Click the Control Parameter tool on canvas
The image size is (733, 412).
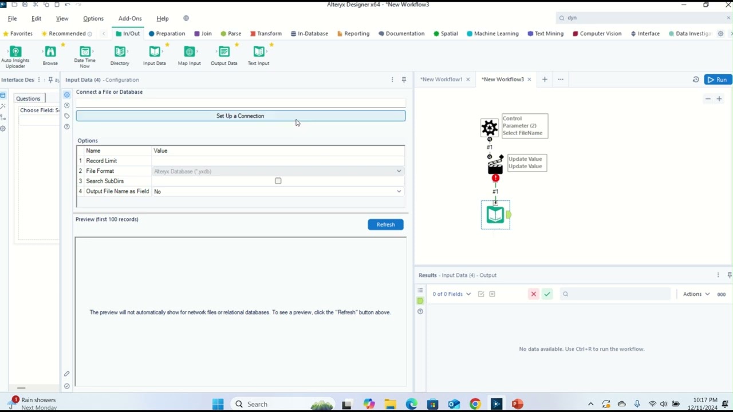(490, 127)
